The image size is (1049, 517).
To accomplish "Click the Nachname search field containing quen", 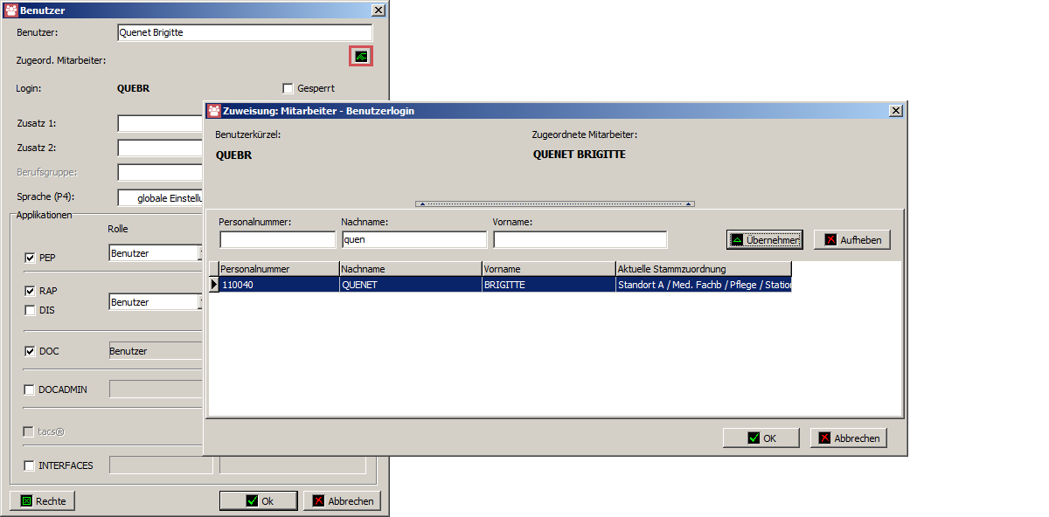I will [413, 239].
